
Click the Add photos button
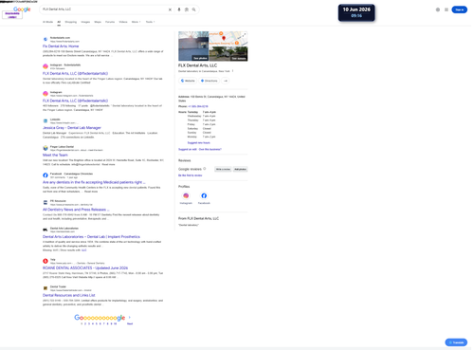240,169
